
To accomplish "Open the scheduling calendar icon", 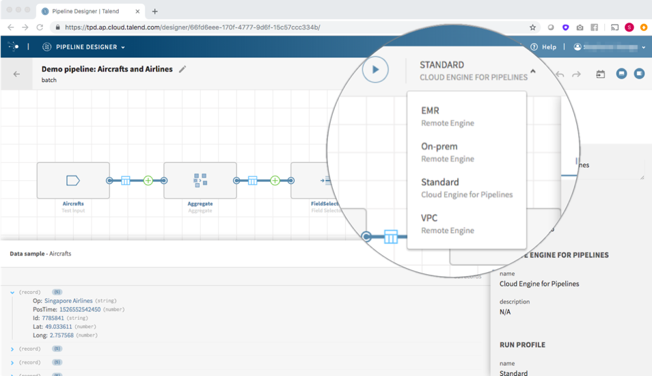I will coord(601,74).
